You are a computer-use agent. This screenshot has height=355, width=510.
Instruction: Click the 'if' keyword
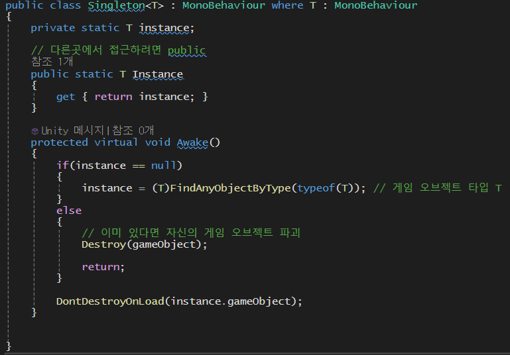coord(62,166)
